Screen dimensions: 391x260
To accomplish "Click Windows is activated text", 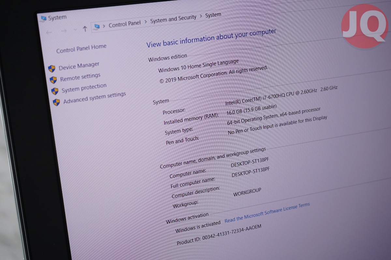I will 198,227.
